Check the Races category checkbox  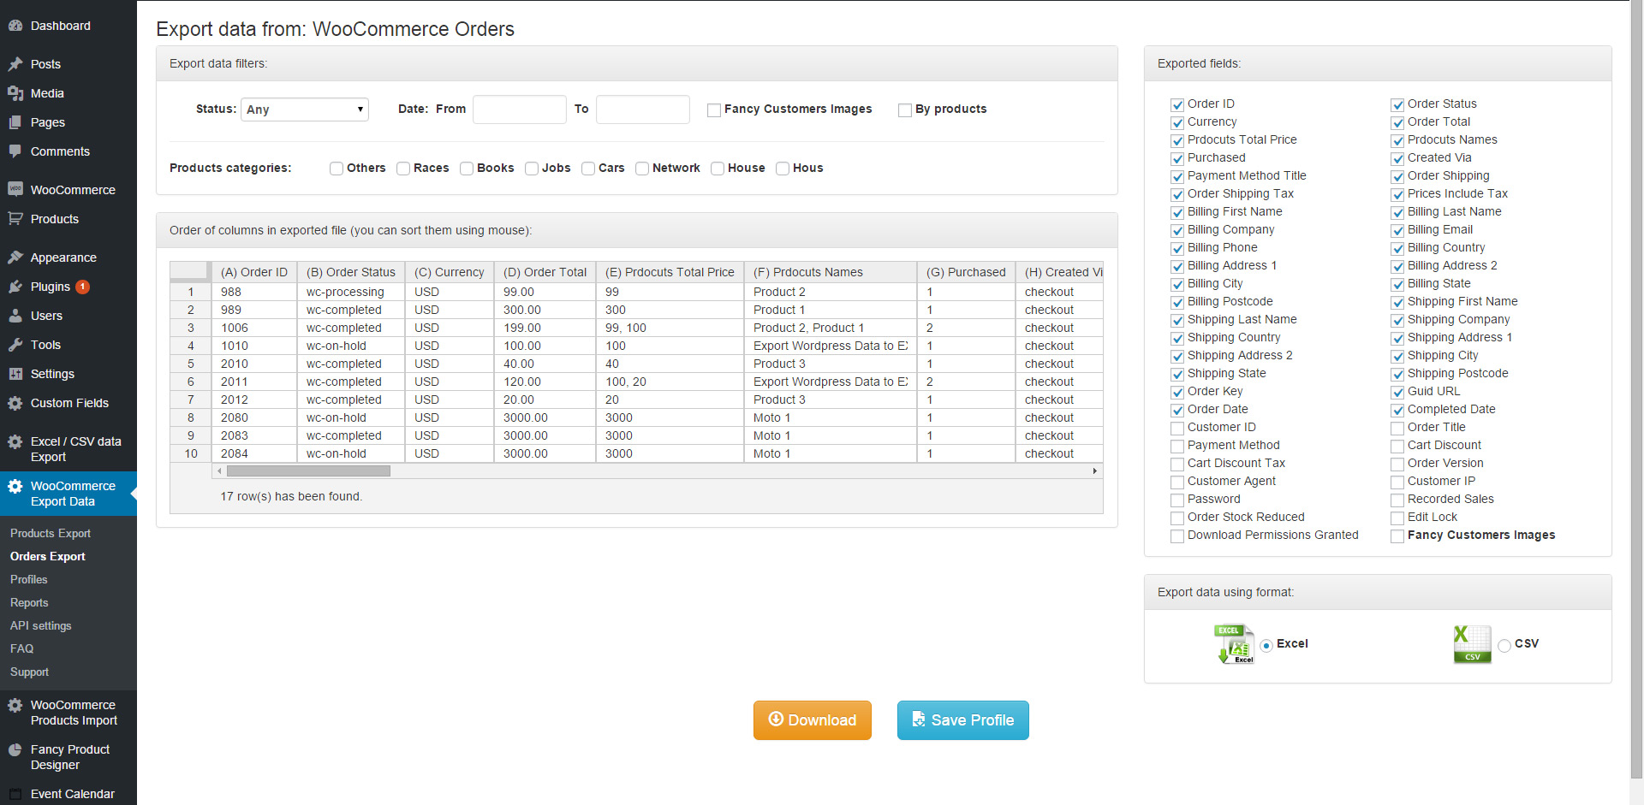(x=403, y=169)
